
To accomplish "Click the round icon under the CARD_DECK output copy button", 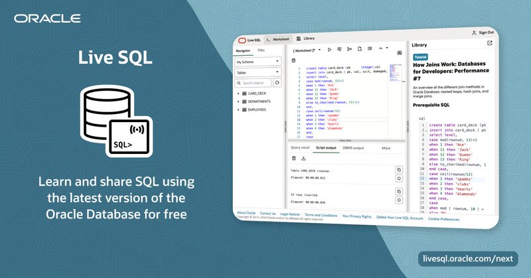I will pos(399,178).
